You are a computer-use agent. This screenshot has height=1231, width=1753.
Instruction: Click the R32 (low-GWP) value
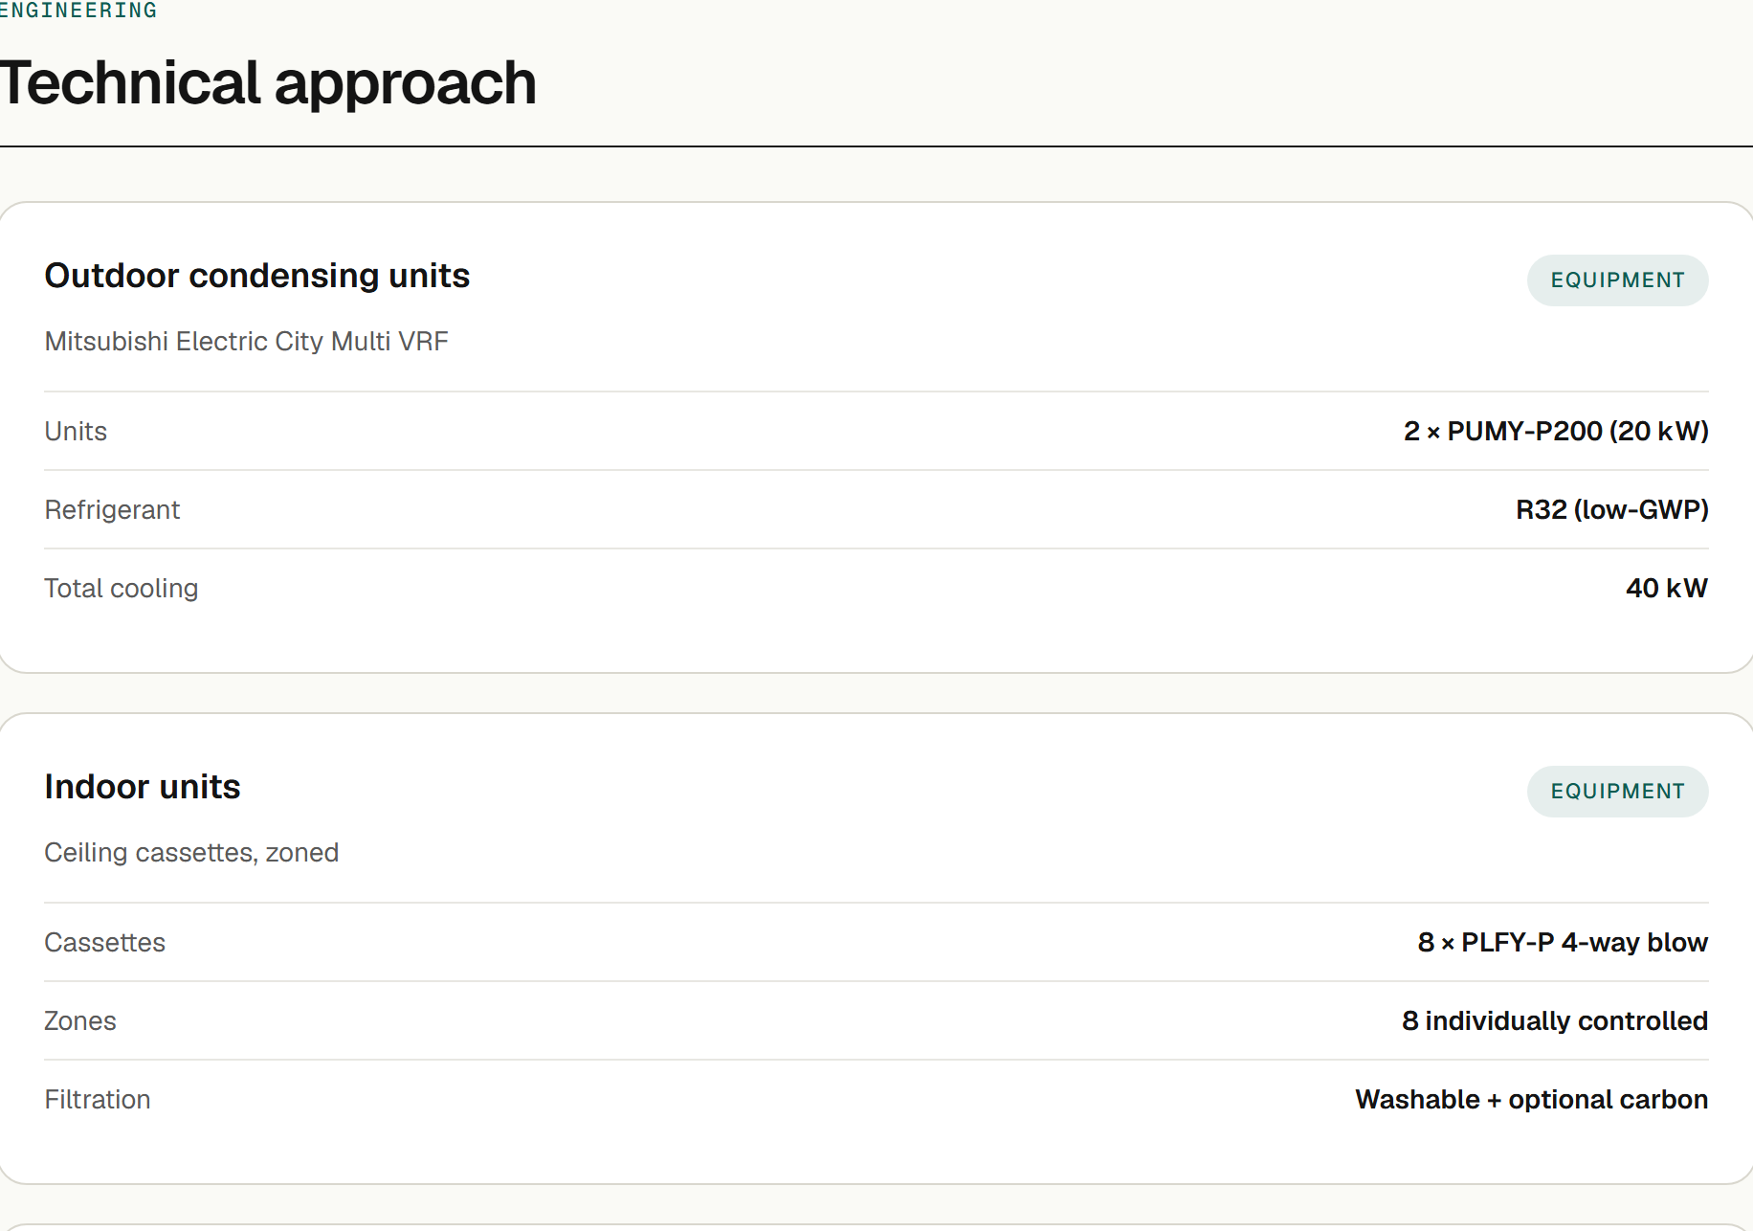click(x=1612, y=510)
